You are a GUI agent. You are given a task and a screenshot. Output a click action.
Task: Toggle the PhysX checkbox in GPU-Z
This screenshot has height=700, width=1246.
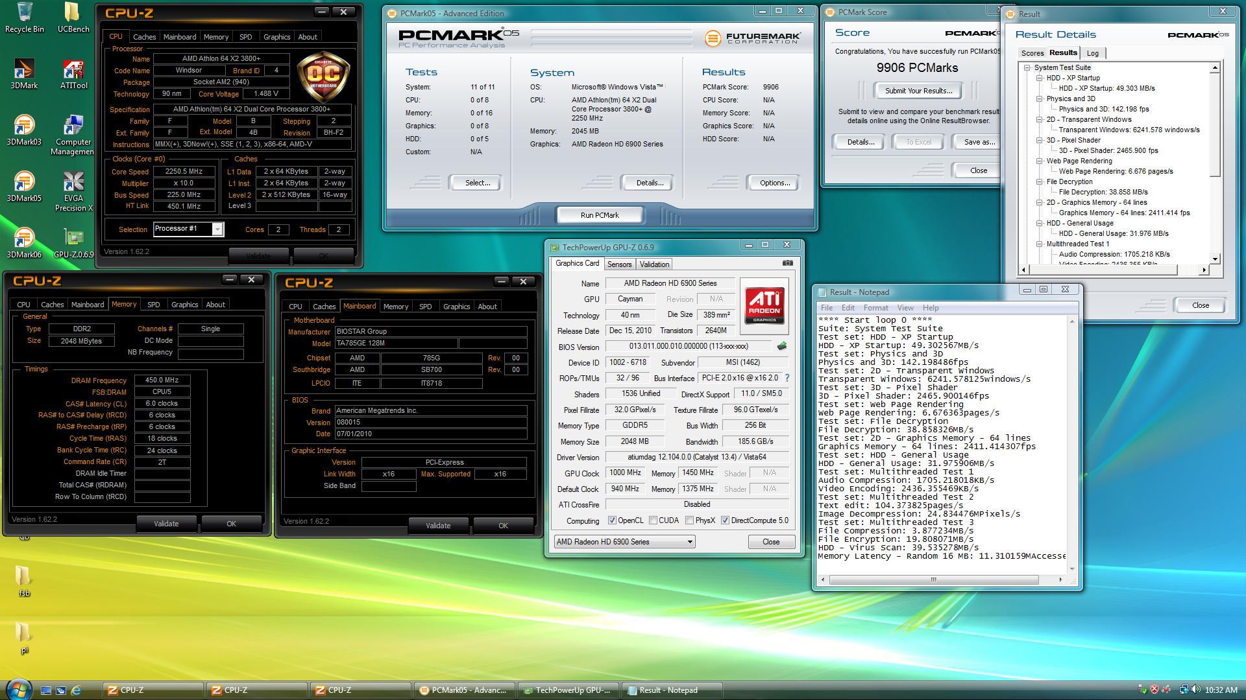click(689, 520)
